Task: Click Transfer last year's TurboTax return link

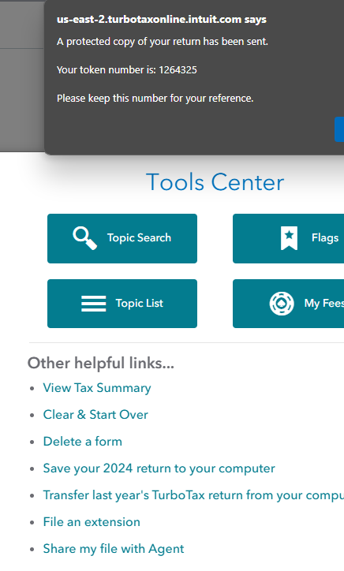Action: click(x=193, y=495)
